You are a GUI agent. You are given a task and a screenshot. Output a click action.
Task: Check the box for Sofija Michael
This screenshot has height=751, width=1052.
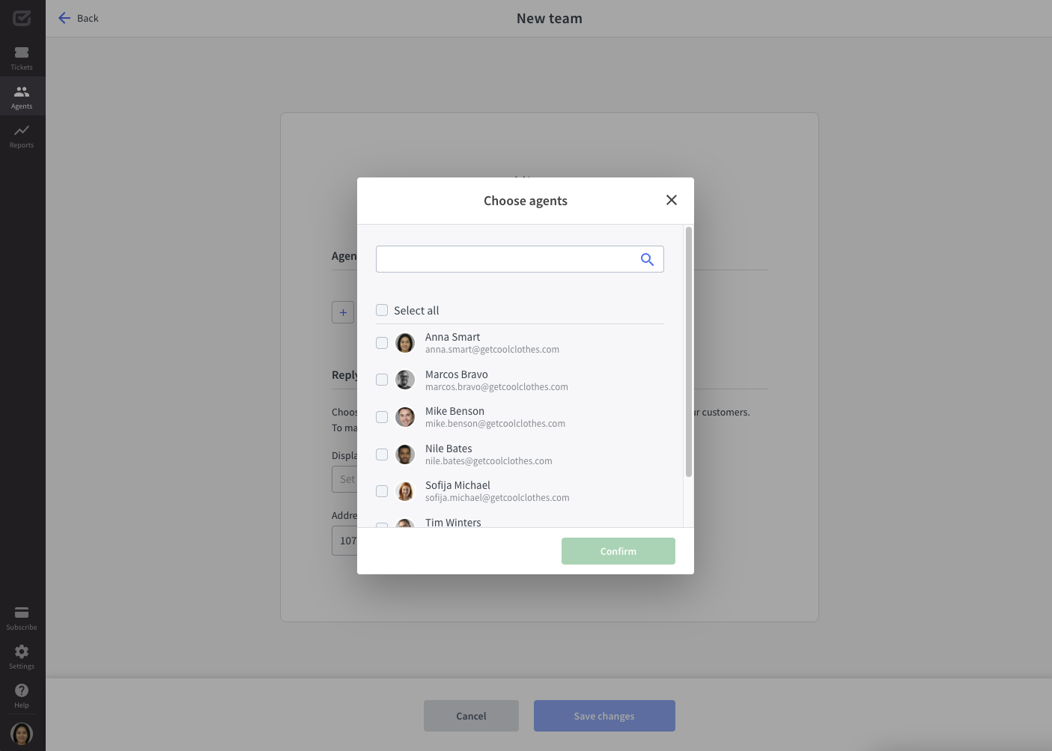(382, 491)
